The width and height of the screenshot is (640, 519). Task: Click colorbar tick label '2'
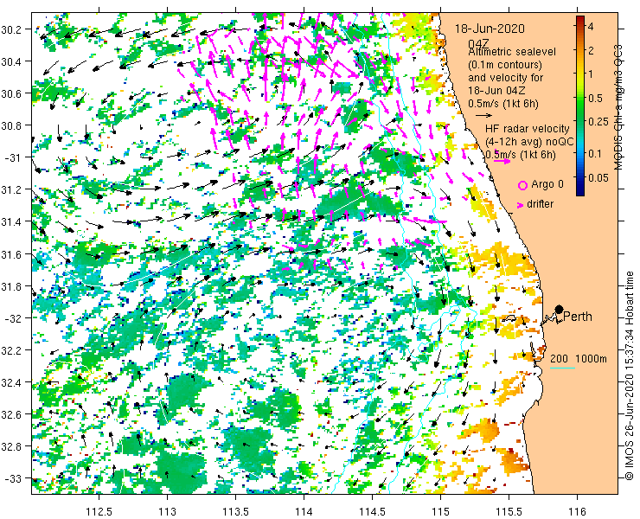[x=591, y=51]
